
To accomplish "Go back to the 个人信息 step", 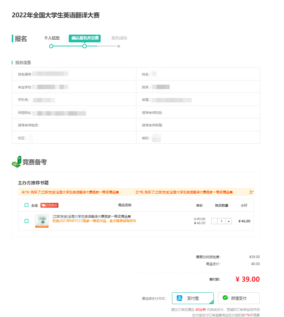I will 52,38.
